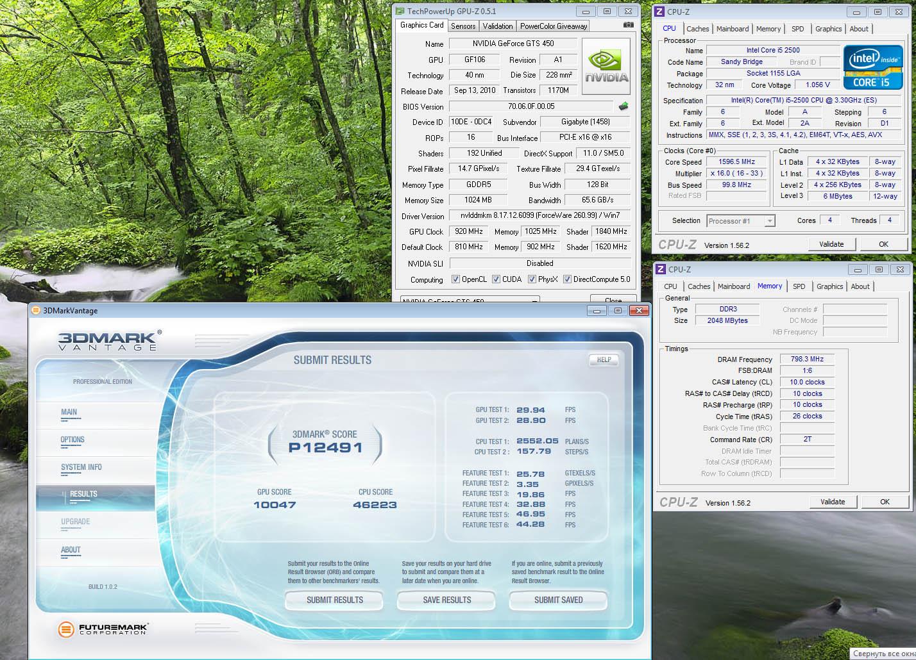Open About tab in lower CPU-Z window
The height and width of the screenshot is (660, 916).
click(860, 286)
